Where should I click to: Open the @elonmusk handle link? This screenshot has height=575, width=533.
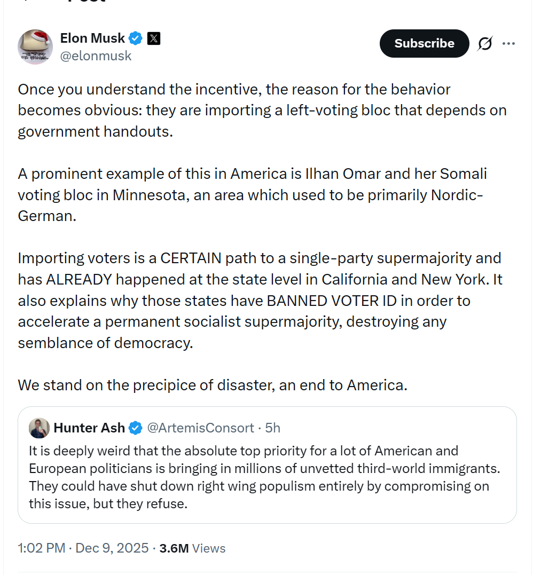(x=96, y=56)
